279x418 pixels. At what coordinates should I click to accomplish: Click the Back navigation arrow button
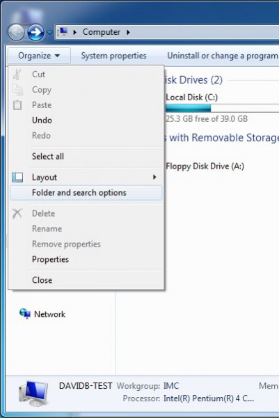coord(16,32)
